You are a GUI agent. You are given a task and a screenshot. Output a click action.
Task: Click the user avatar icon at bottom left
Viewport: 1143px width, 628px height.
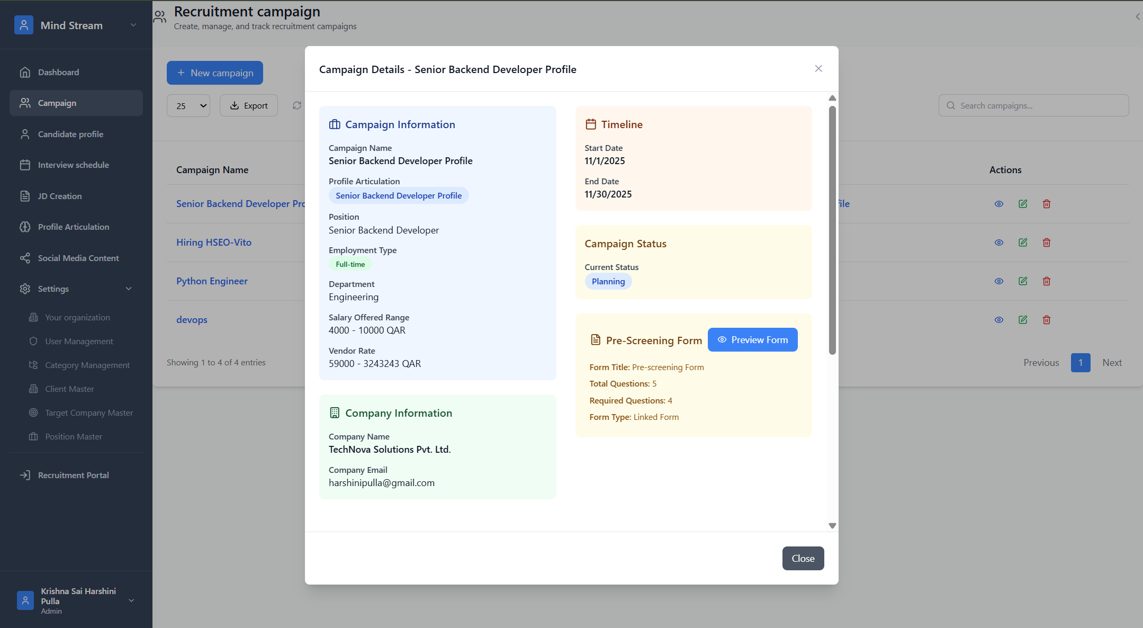tap(25, 600)
